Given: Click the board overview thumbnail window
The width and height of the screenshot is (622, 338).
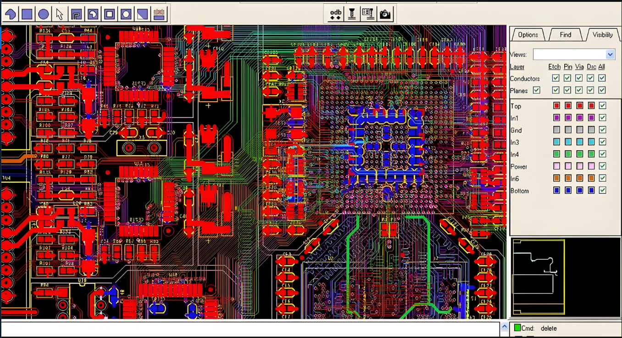Looking at the screenshot, I should [x=538, y=277].
